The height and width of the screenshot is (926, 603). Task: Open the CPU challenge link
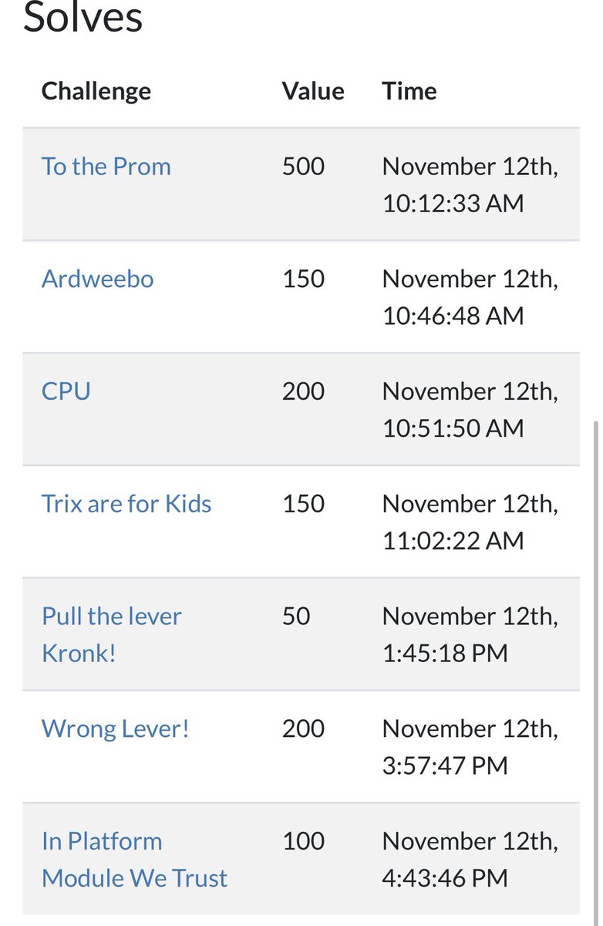pos(66,391)
